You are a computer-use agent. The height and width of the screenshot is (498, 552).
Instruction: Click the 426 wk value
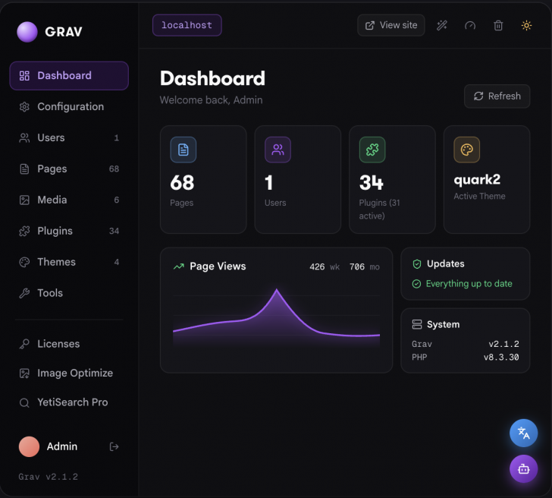tap(325, 266)
